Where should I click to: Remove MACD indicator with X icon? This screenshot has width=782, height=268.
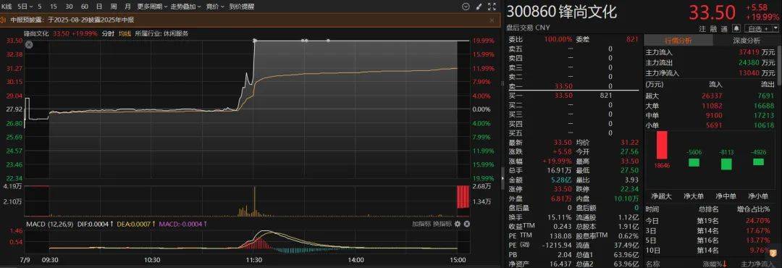pyautogui.click(x=466, y=224)
